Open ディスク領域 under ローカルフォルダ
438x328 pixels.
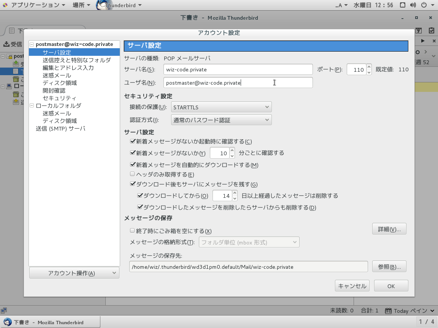tap(59, 121)
